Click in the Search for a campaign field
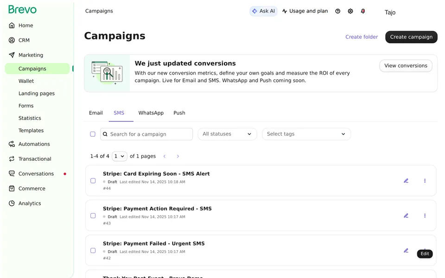Screen dimensions: 445x278 click(146, 134)
